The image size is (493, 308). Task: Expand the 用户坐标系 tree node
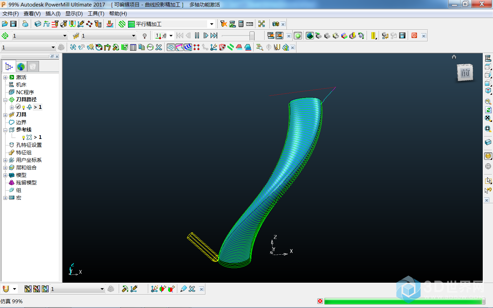pyautogui.click(x=5, y=160)
